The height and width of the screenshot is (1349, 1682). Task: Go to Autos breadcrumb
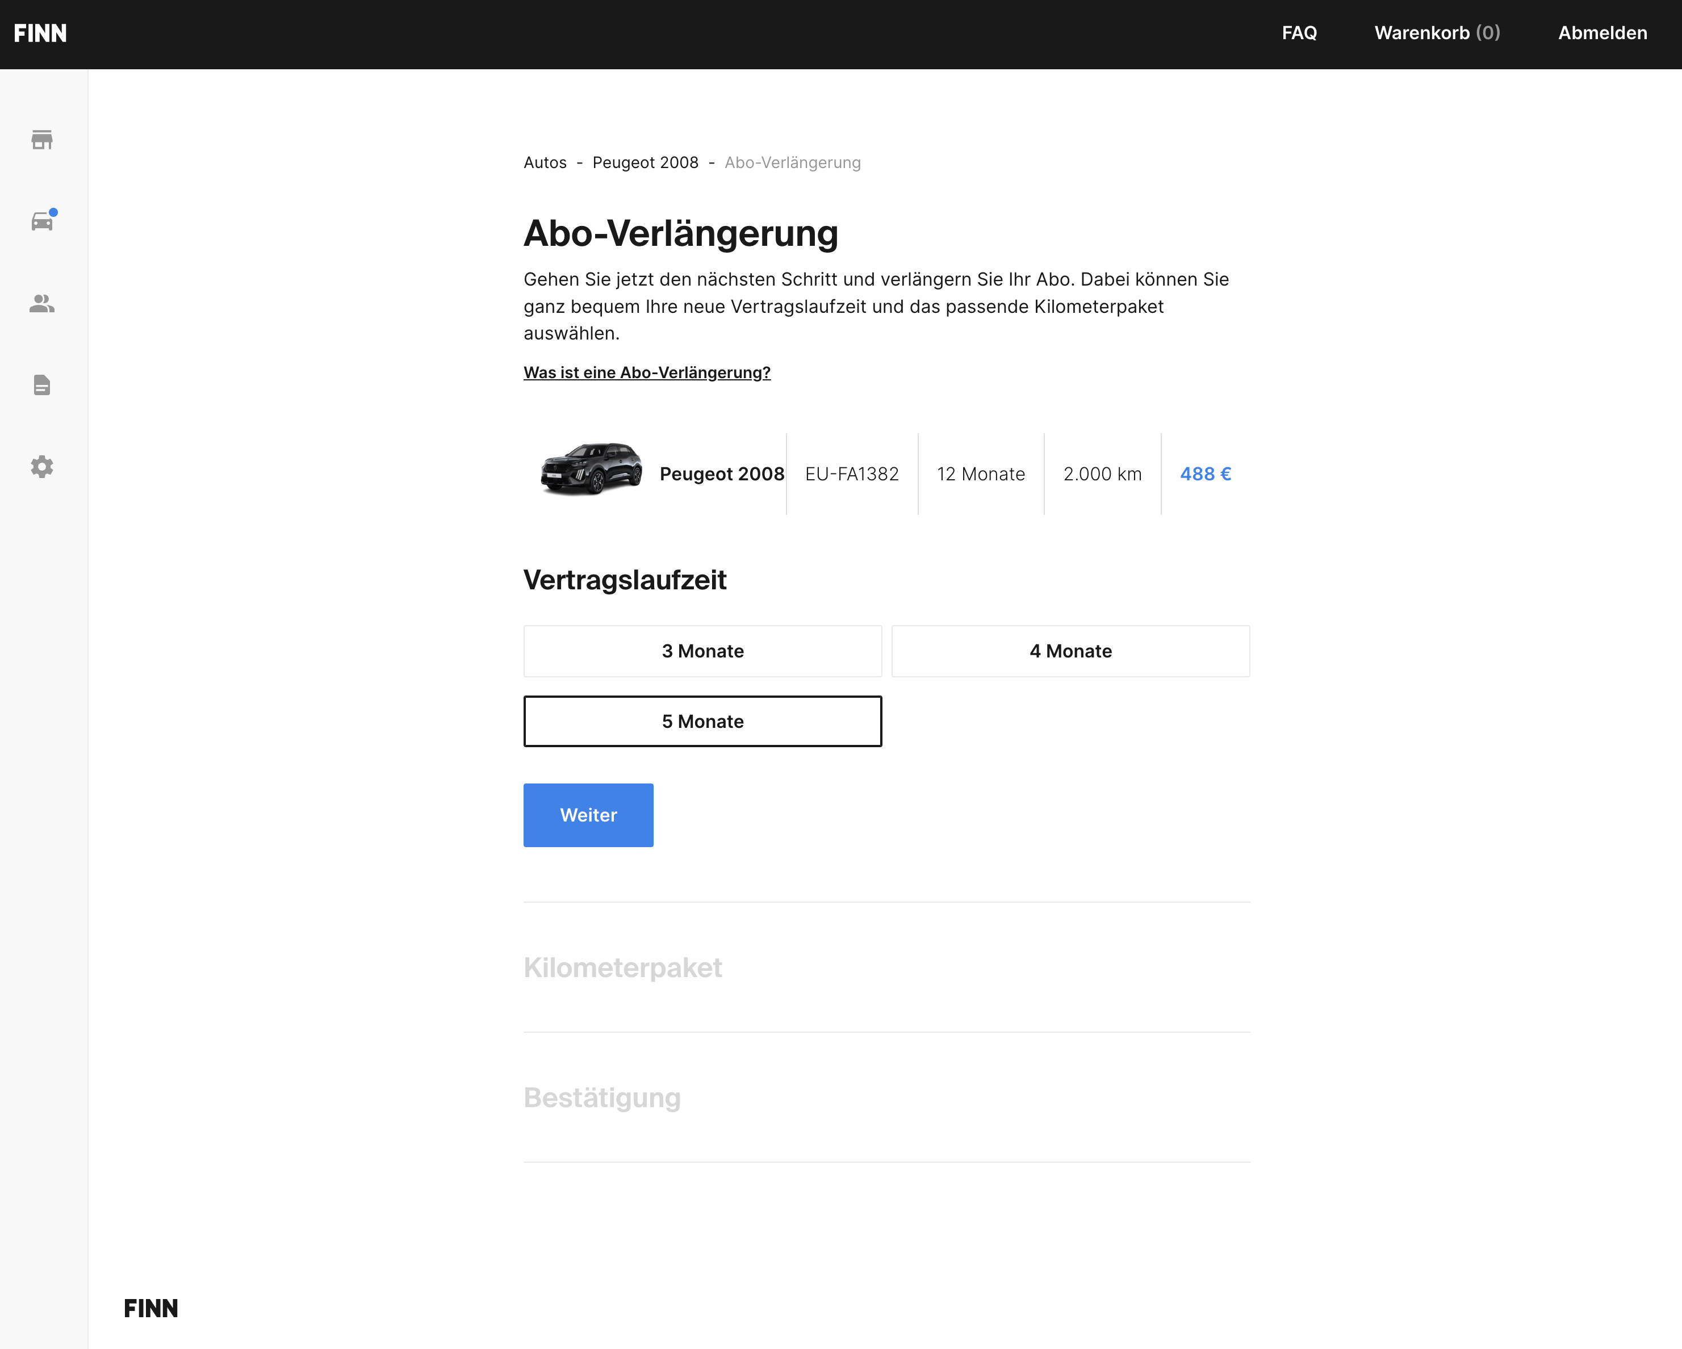tap(545, 162)
